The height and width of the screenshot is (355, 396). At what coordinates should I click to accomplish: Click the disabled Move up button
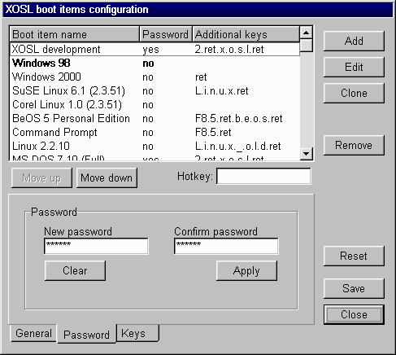[x=41, y=177]
